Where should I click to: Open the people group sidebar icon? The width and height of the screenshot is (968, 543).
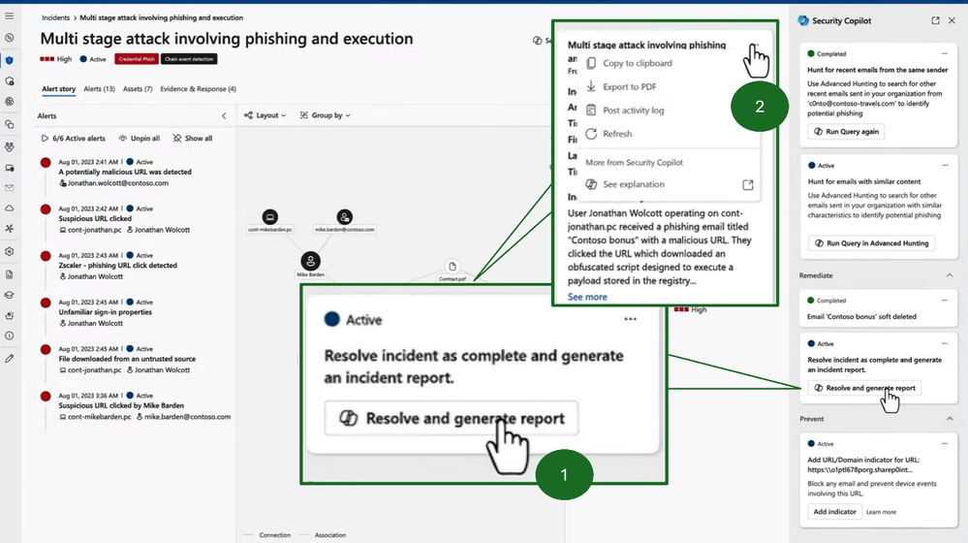(10, 147)
